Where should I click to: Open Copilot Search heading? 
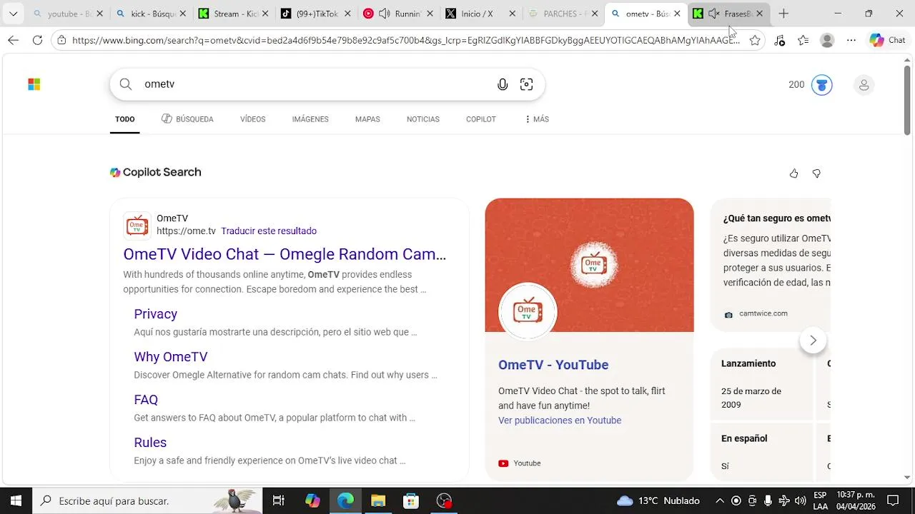click(156, 172)
